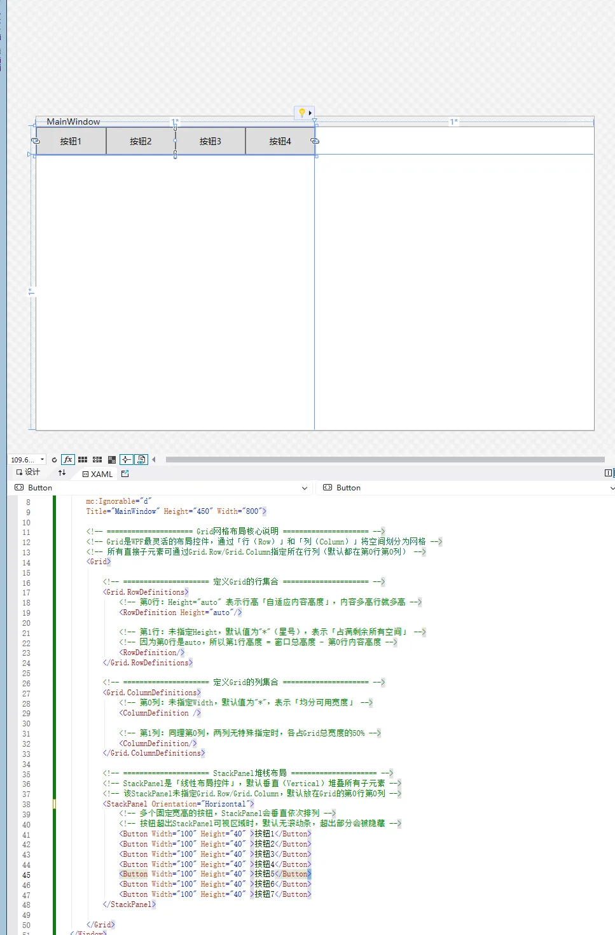
Task: Click the opening <Grid> tag on line 14
Action: pyautogui.click(x=99, y=562)
